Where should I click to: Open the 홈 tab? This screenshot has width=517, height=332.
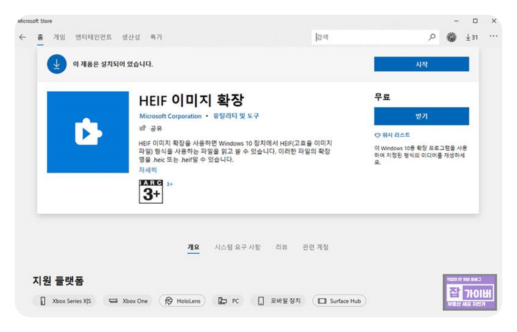[x=40, y=37]
